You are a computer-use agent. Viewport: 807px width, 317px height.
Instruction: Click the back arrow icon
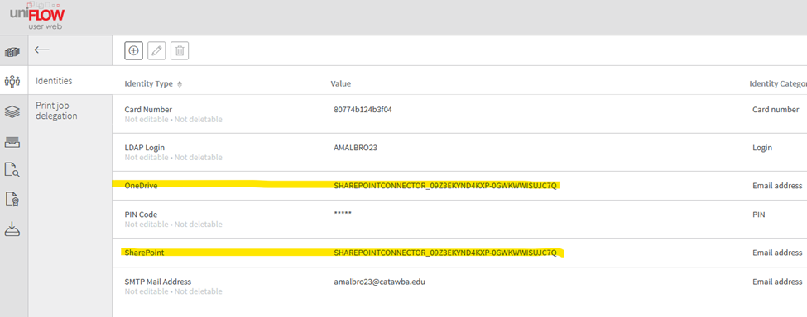click(x=41, y=50)
